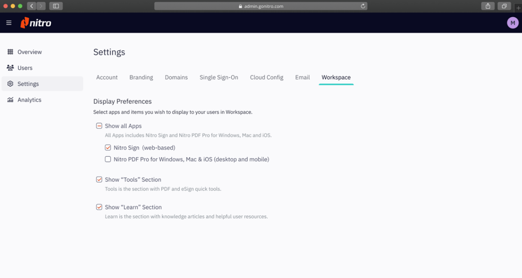The width and height of the screenshot is (522, 278).
Task: Click the browser share icon
Action: tap(488, 6)
